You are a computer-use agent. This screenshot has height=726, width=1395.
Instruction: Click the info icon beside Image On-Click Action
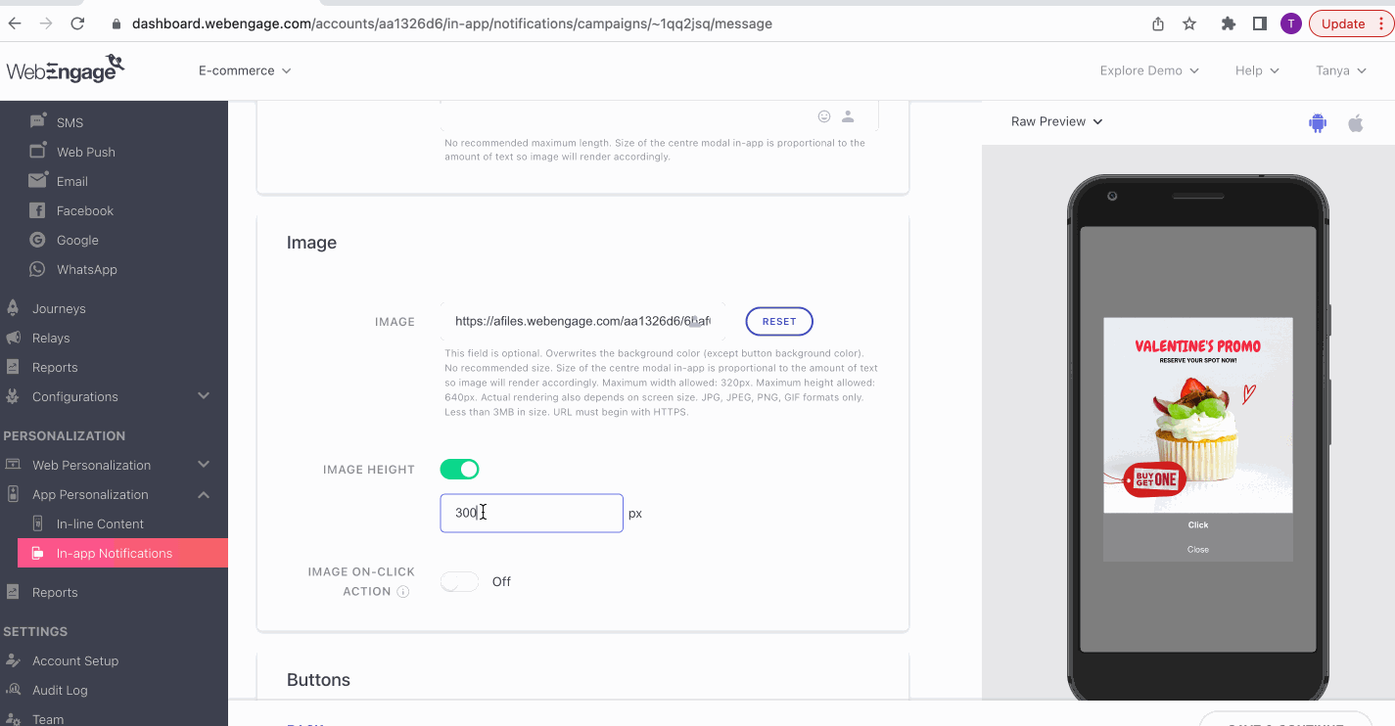pos(403,592)
